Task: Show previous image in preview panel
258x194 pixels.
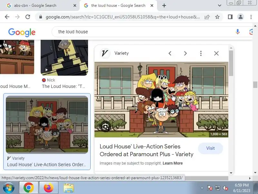Action: tap(170, 53)
